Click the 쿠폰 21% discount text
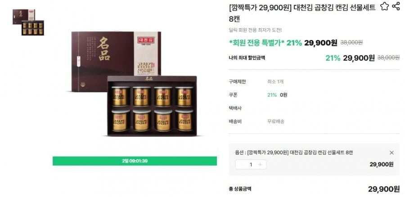 (x=272, y=95)
